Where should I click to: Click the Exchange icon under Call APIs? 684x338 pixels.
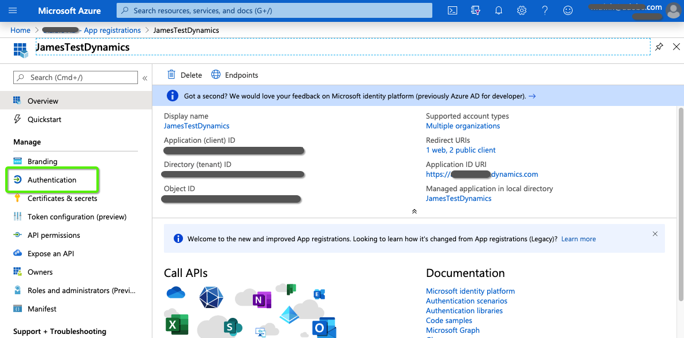[x=319, y=294]
